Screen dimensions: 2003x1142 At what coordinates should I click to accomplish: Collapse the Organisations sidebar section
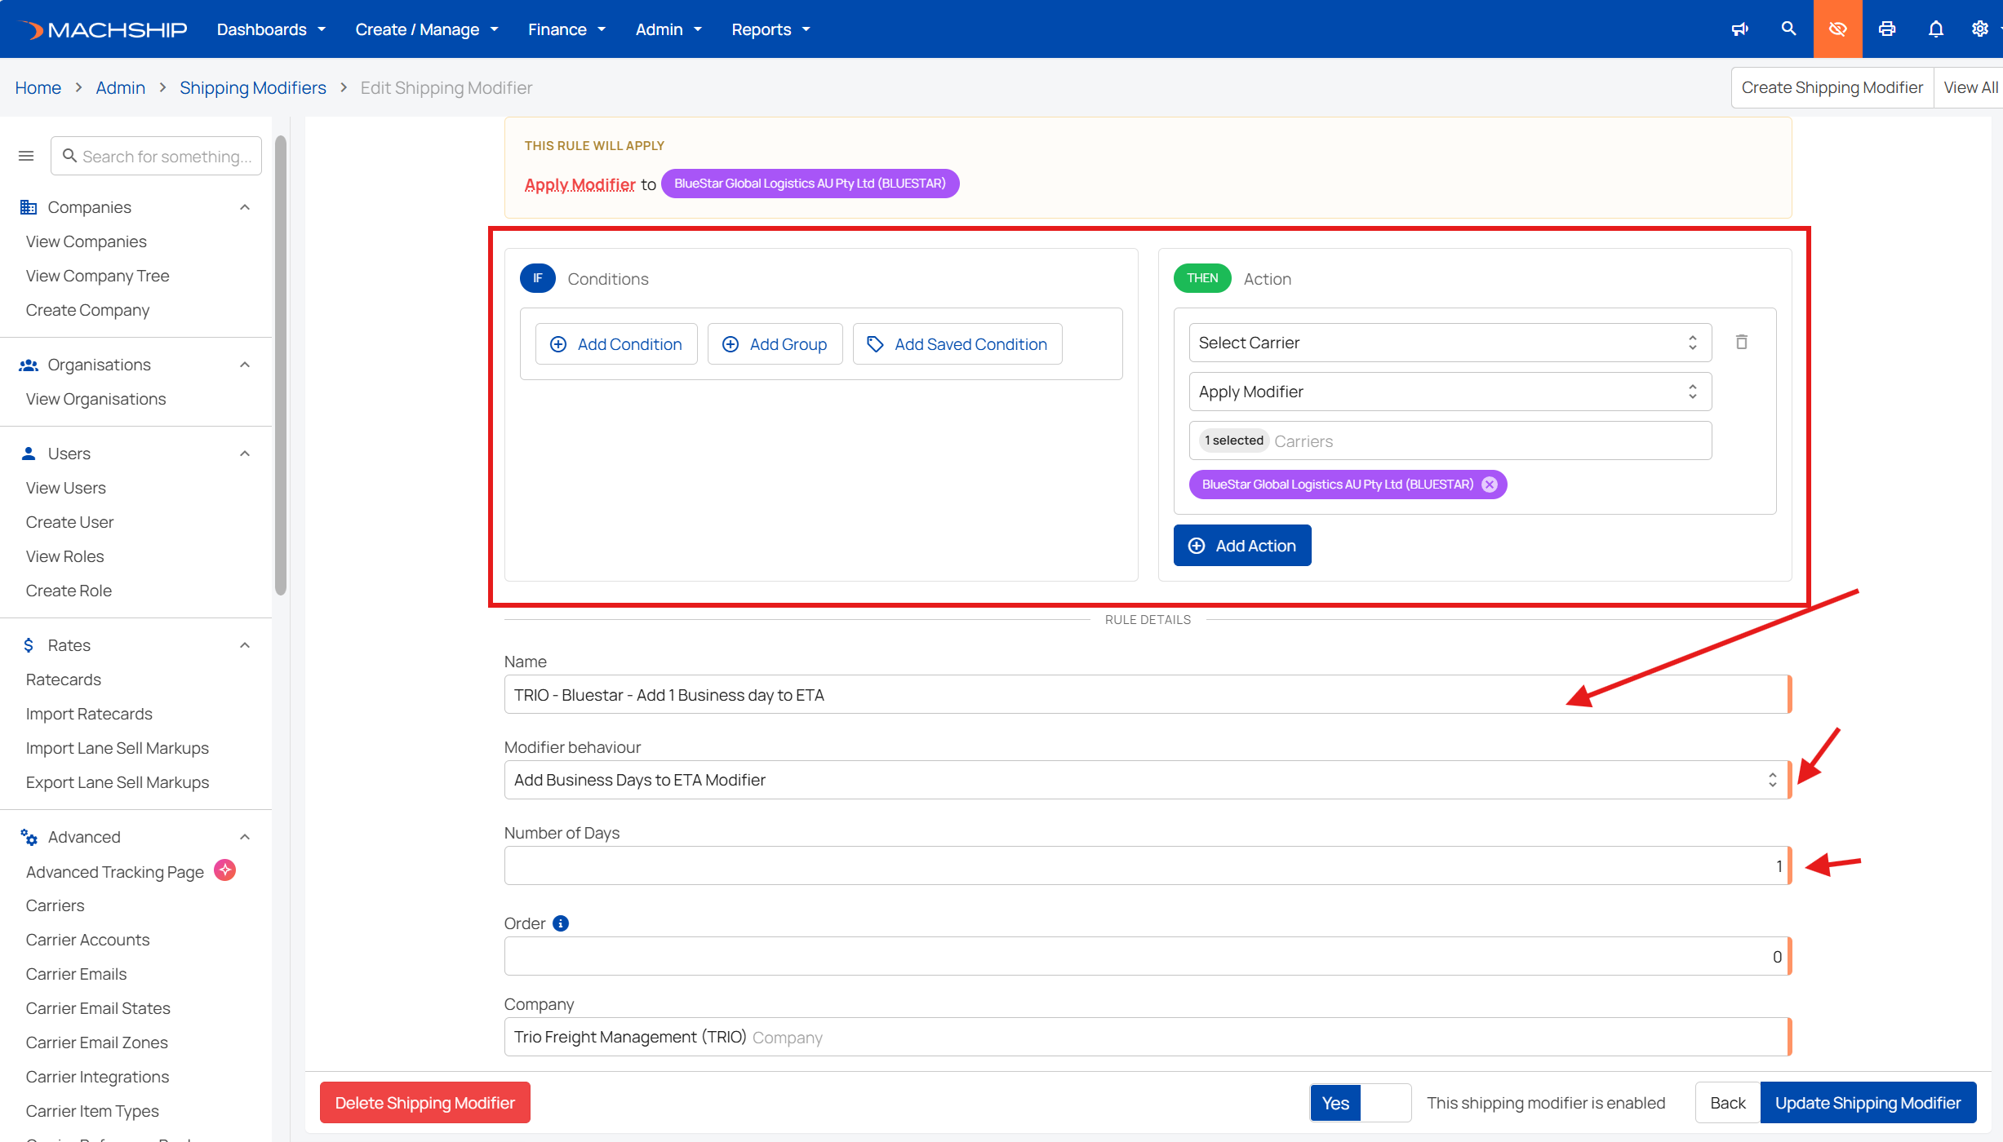[245, 365]
